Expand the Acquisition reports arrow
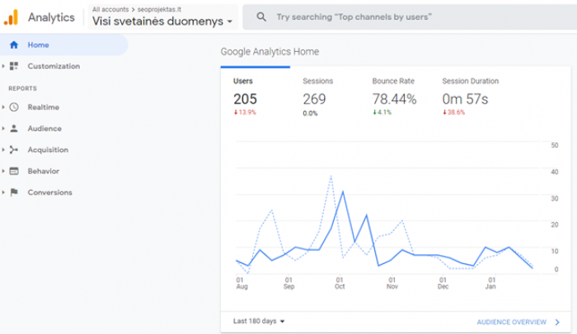The width and height of the screenshot is (577, 334). (x=3, y=150)
